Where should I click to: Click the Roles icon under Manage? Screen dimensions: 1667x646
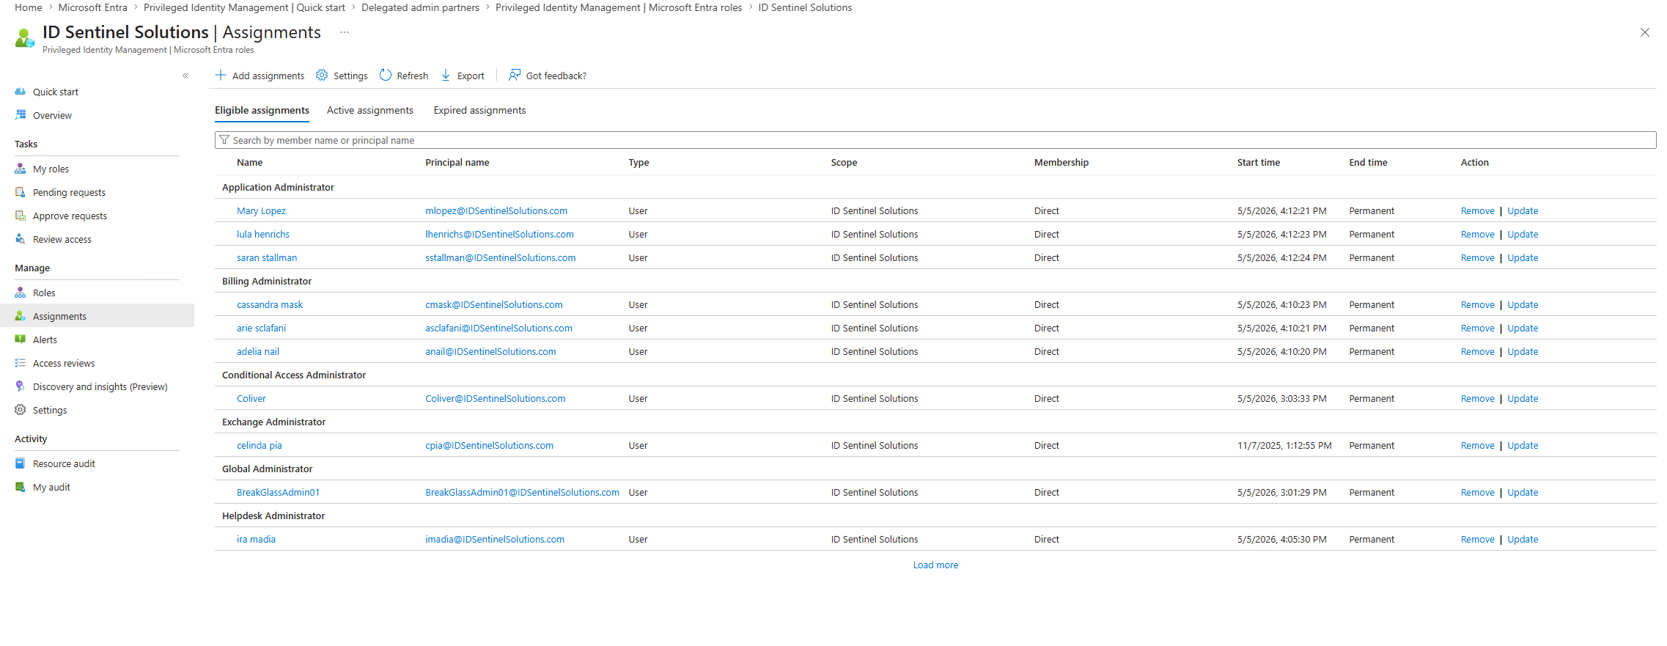21,293
